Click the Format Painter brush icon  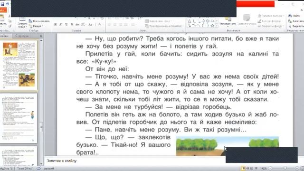tap(9, 26)
